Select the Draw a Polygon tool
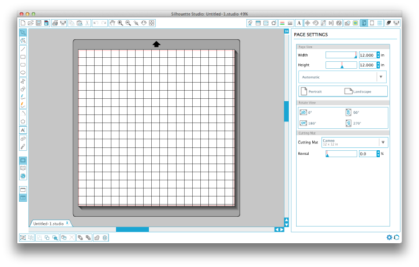The image size is (419, 267). (23, 81)
